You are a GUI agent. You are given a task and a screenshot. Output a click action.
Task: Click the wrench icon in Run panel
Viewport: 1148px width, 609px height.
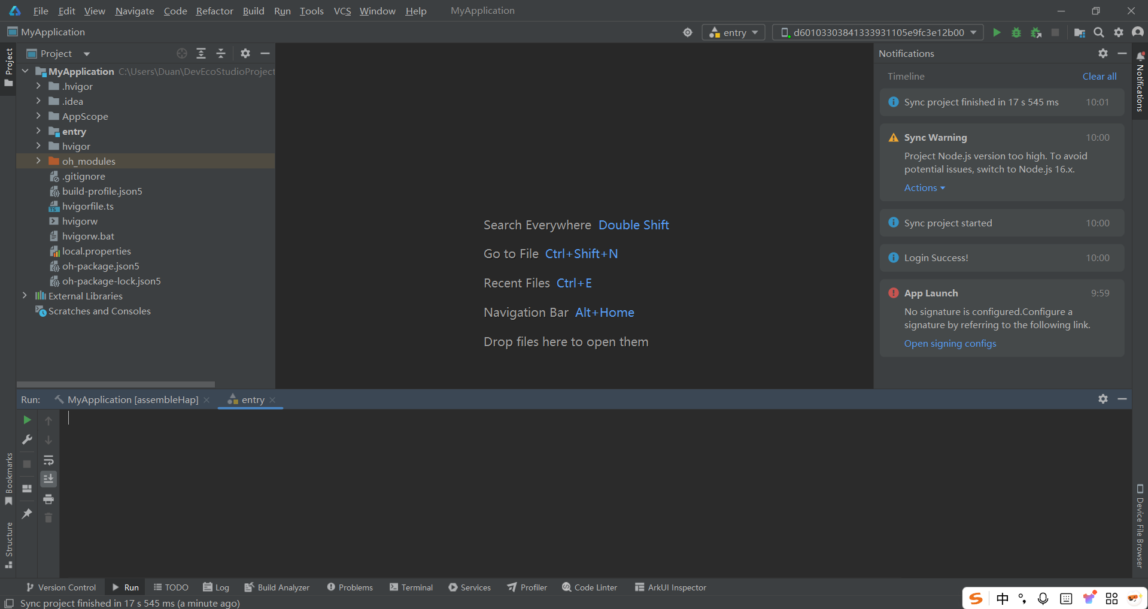pyautogui.click(x=27, y=440)
